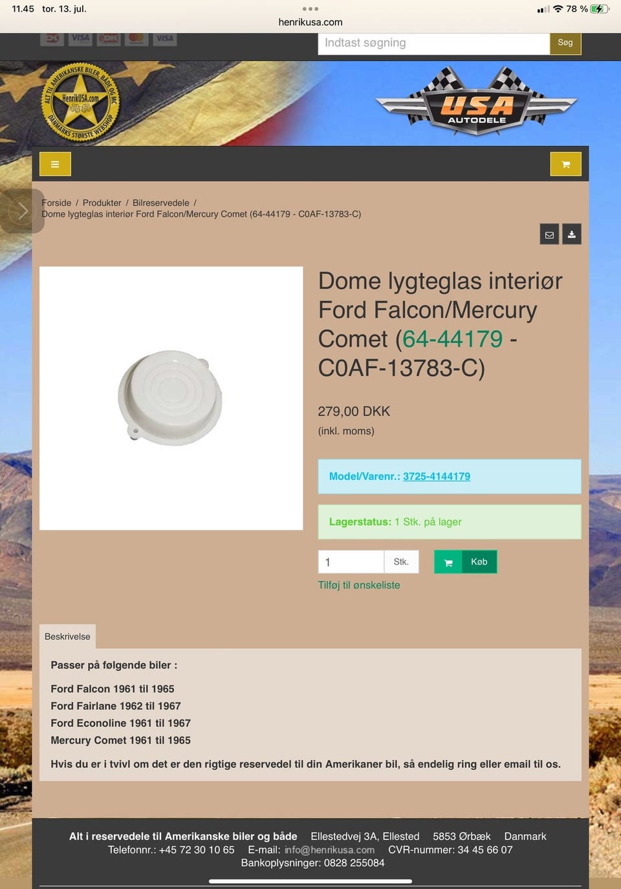621x889 pixels.
Task: Expand the side panel chevron arrow
Action: [22, 211]
